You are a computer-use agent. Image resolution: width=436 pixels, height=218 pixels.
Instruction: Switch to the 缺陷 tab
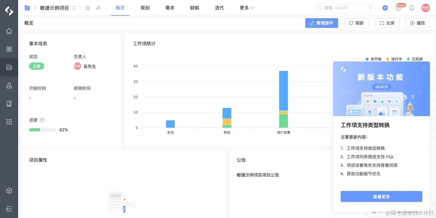195,8
